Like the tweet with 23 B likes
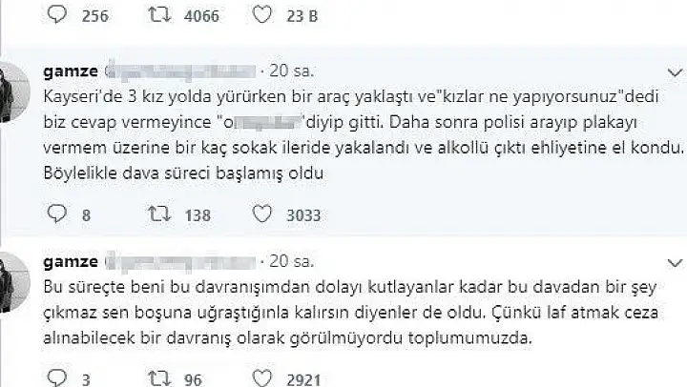The image size is (687, 387). 262,14
